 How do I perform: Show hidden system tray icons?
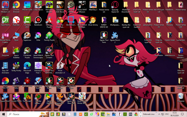click(x=159, y=114)
